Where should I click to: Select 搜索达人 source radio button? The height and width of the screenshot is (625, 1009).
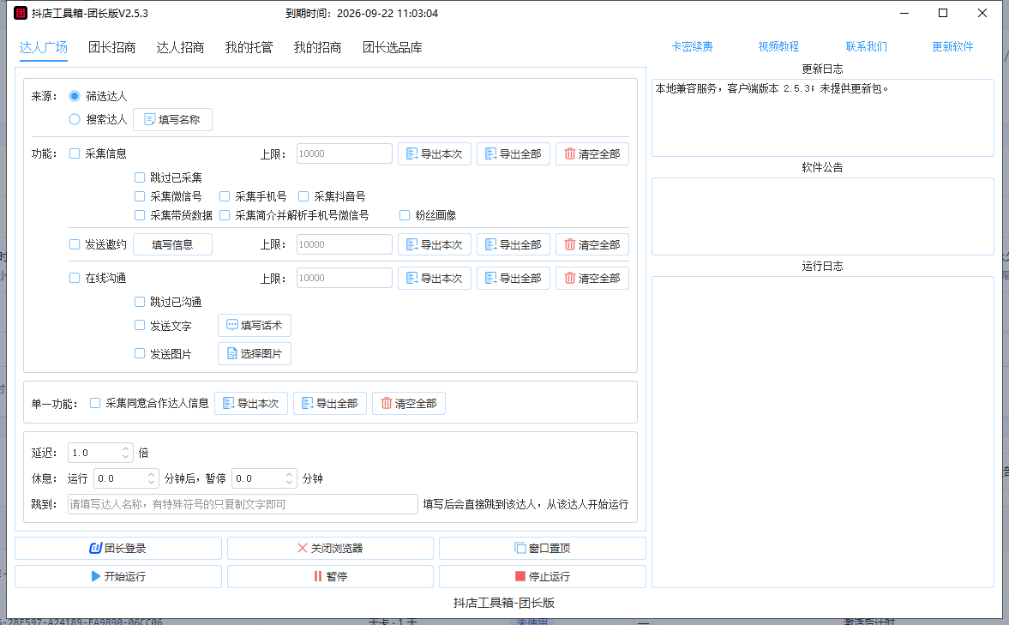75,119
